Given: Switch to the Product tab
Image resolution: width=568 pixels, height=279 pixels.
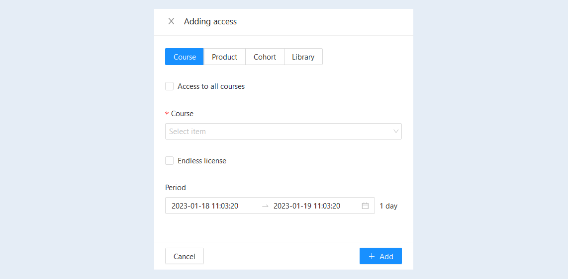Looking at the screenshot, I should tap(225, 57).
